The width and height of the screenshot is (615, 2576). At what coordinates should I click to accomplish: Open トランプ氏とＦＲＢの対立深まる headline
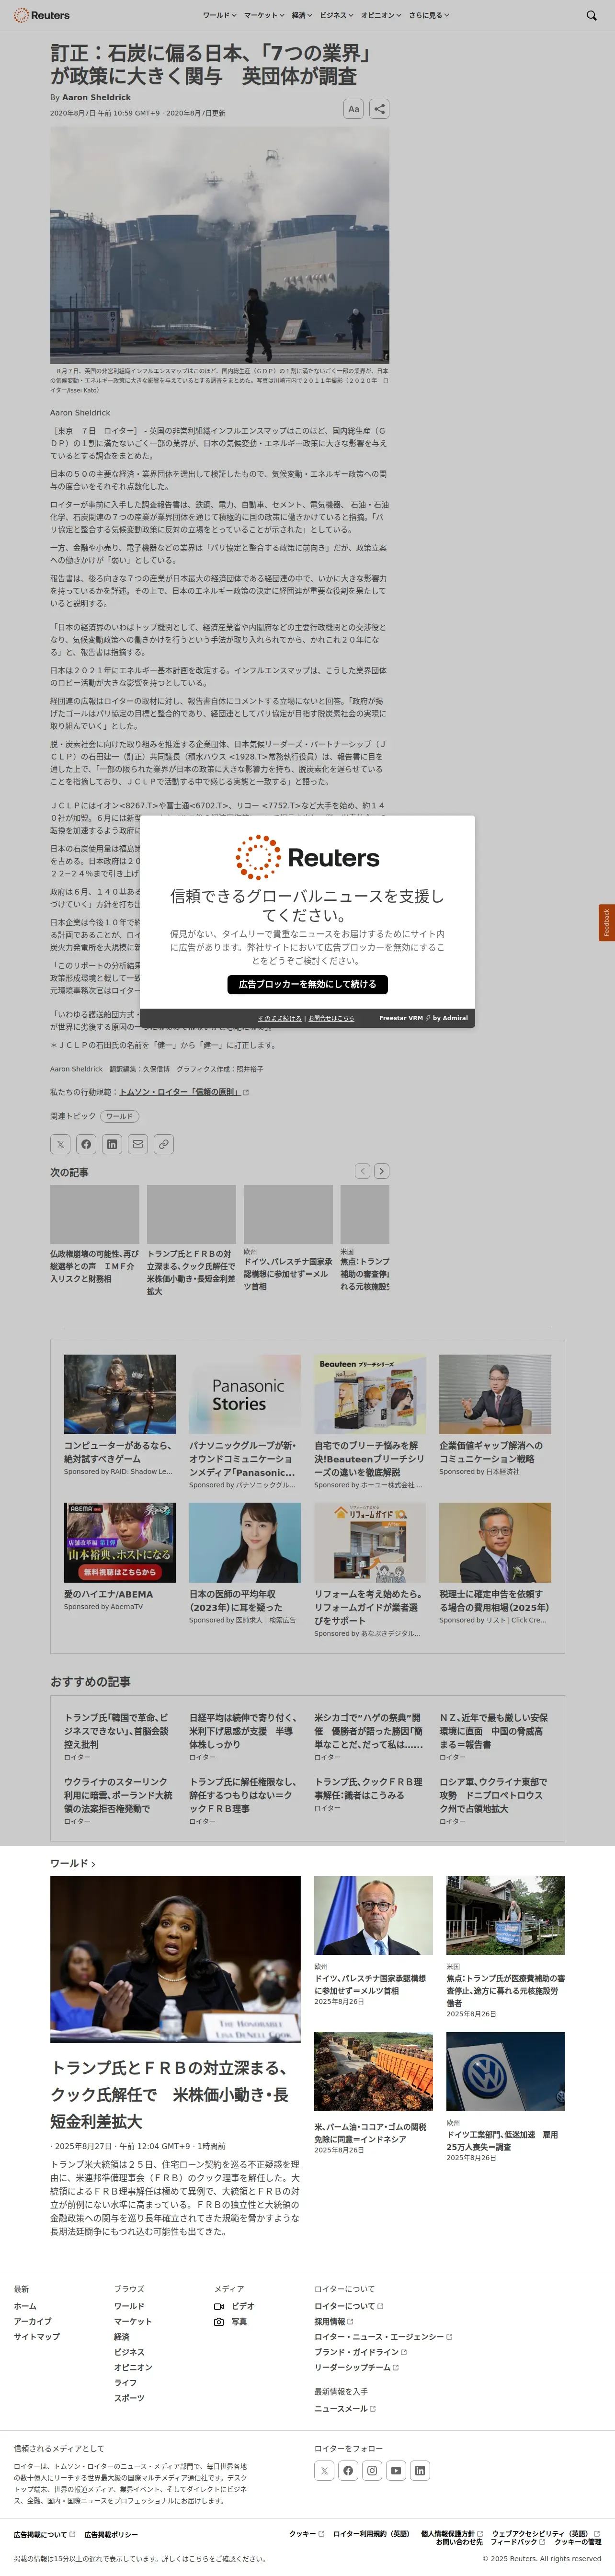pos(170,2094)
